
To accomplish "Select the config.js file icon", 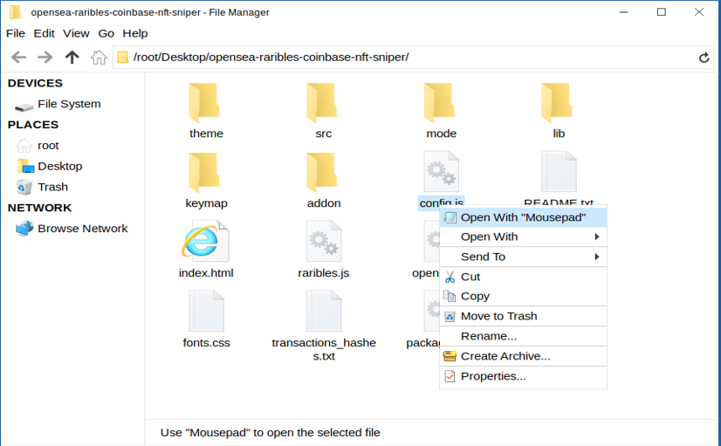I will (441, 171).
